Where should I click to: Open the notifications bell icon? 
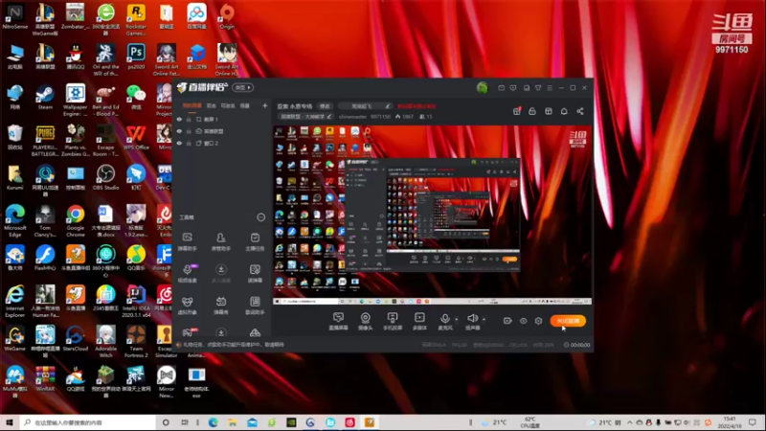click(x=564, y=111)
